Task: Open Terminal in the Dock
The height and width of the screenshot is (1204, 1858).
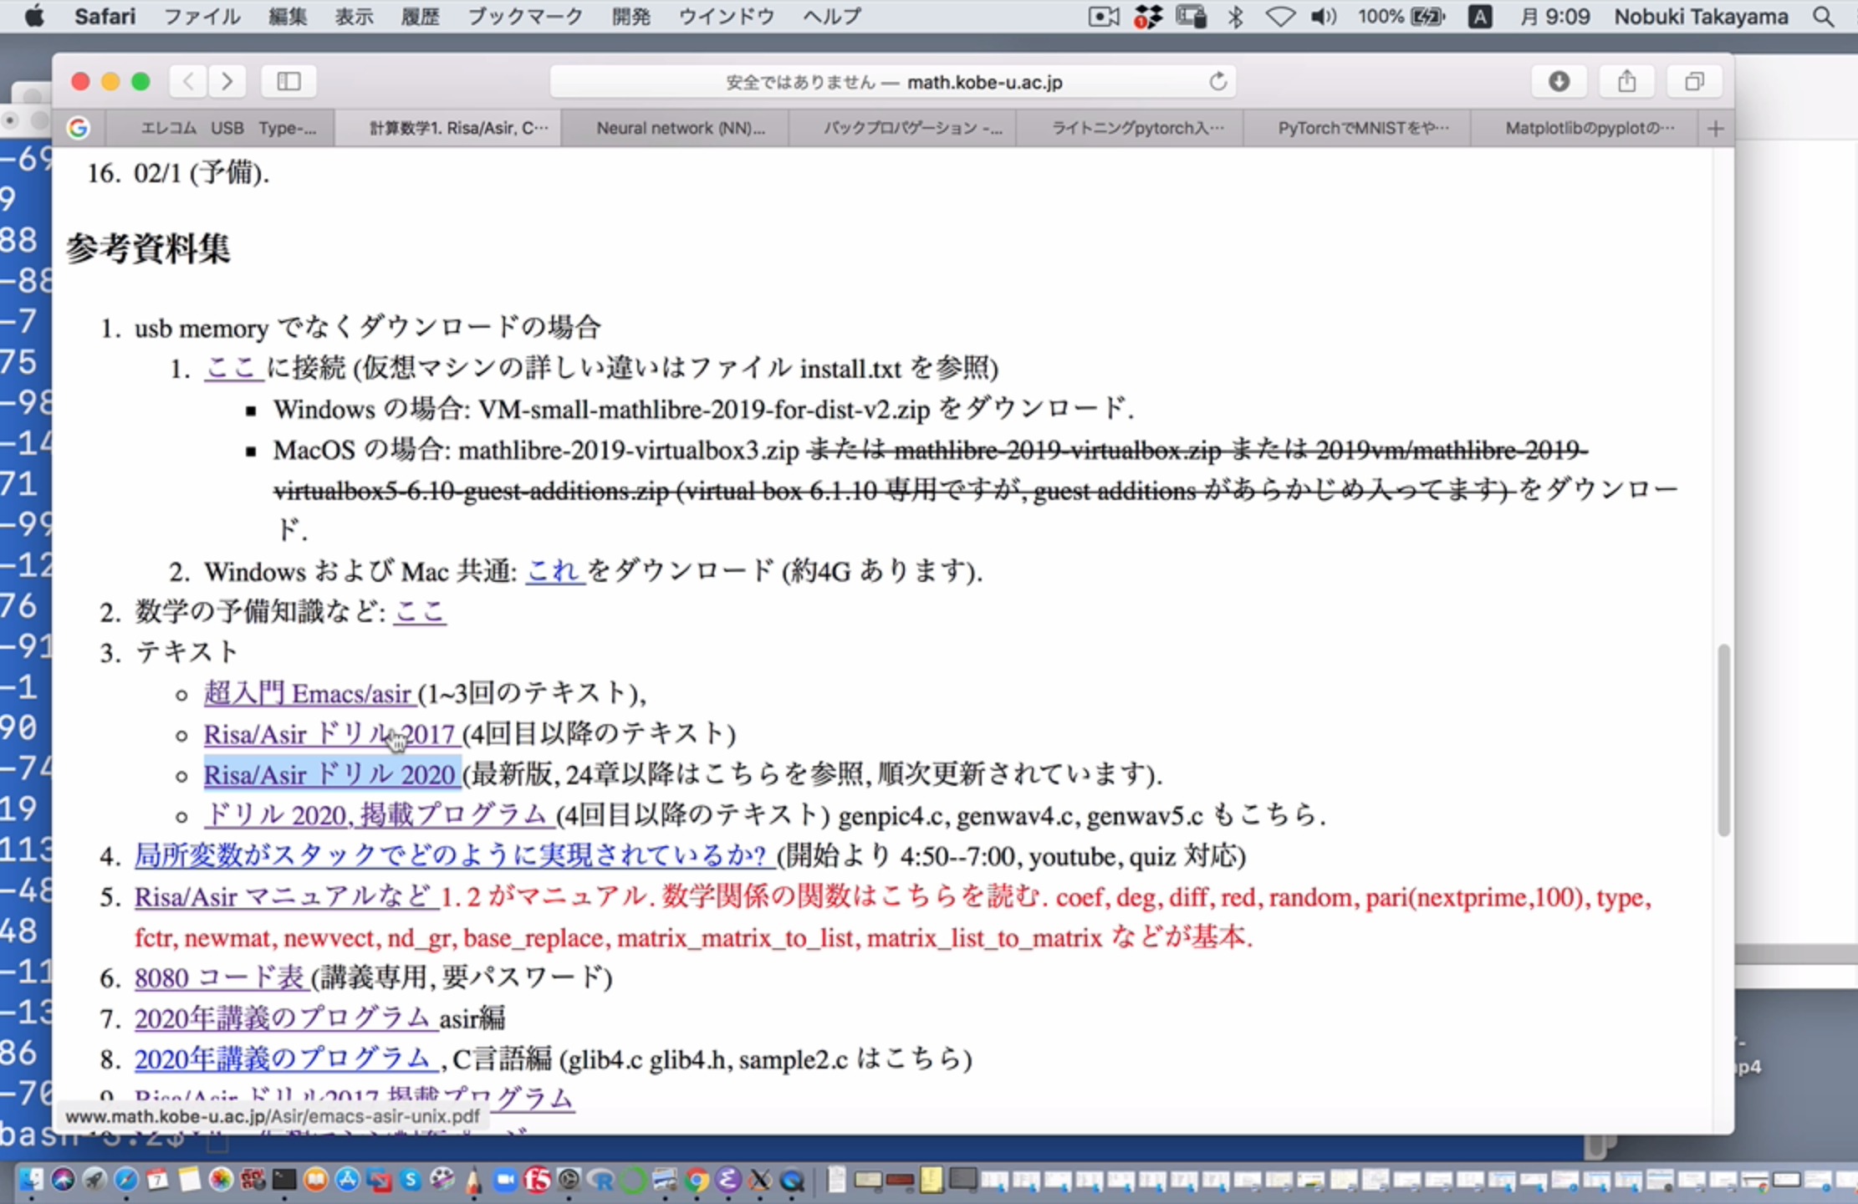Action: [x=284, y=1180]
